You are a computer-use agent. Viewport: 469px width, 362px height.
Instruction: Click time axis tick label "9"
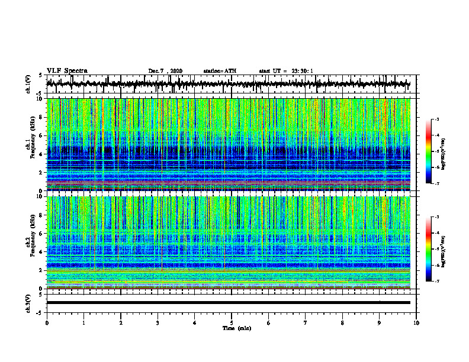379,323
